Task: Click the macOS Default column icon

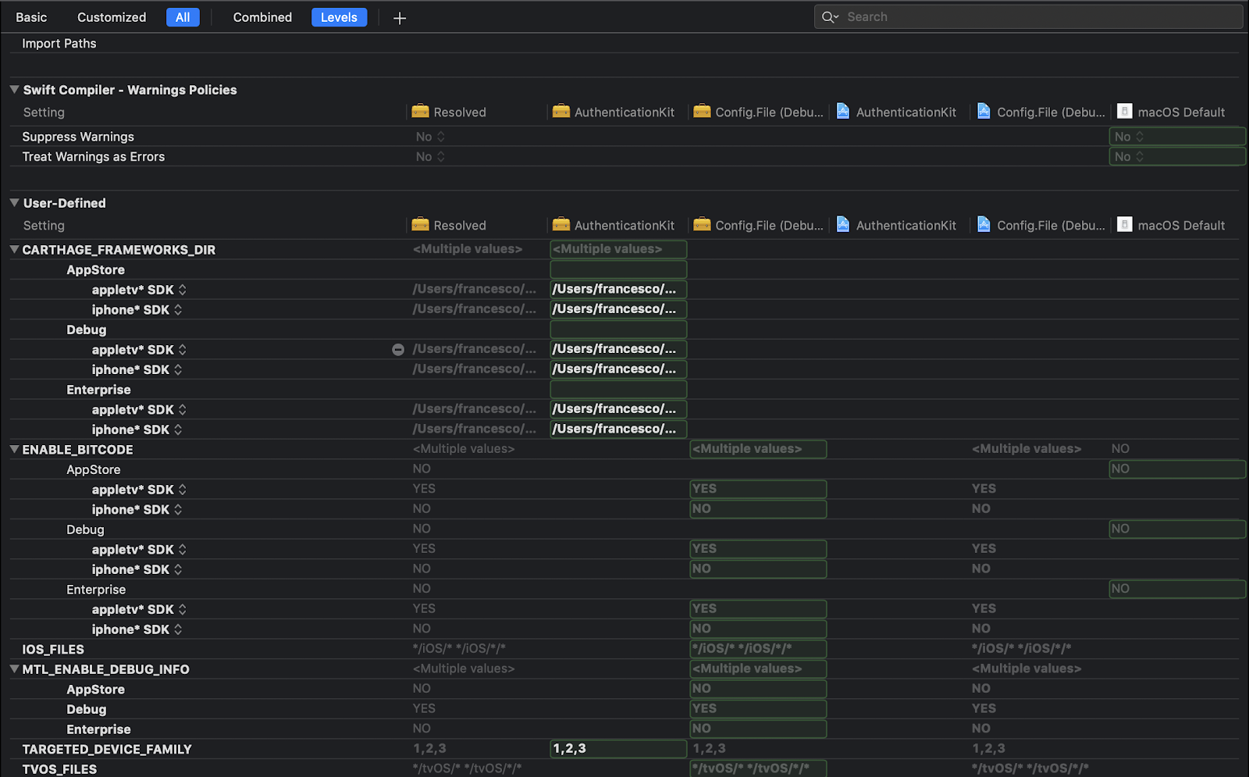Action: tap(1124, 111)
